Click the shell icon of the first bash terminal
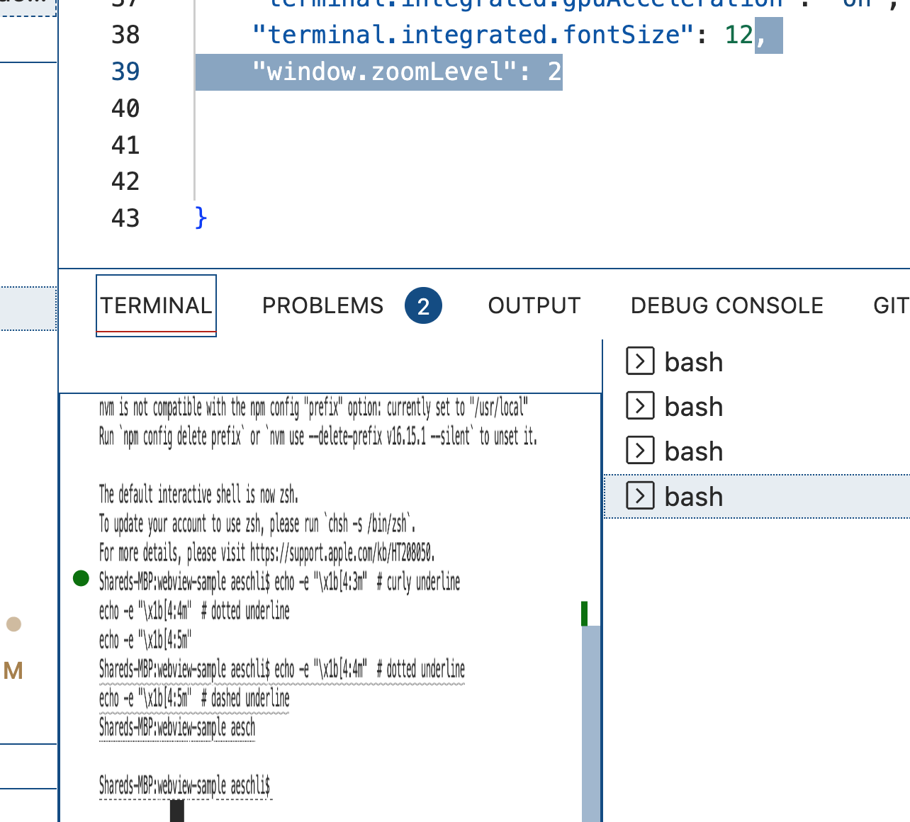This screenshot has width=910, height=822. [640, 361]
